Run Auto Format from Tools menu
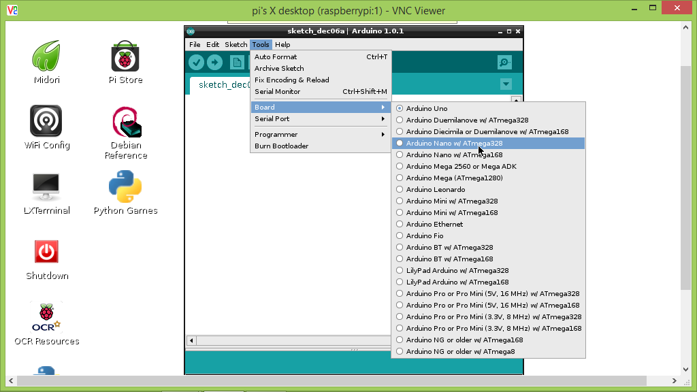The height and width of the screenshot is (392, 697). pos(321,57)
